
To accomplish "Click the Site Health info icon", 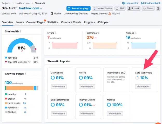I will pos(21,31).
